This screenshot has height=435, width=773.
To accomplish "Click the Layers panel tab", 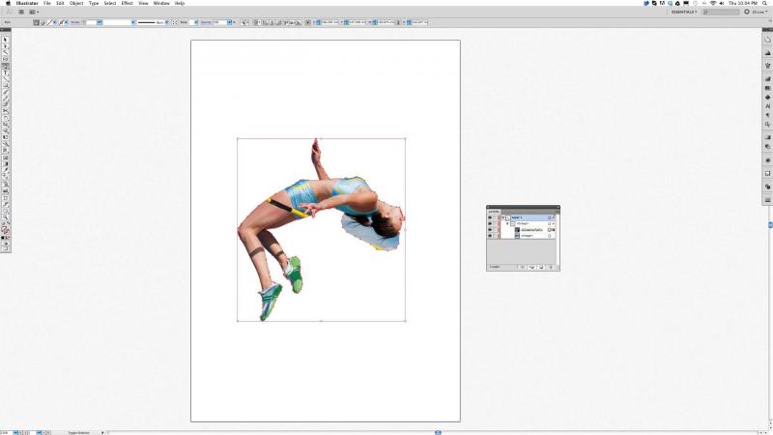I will point(494,211).
